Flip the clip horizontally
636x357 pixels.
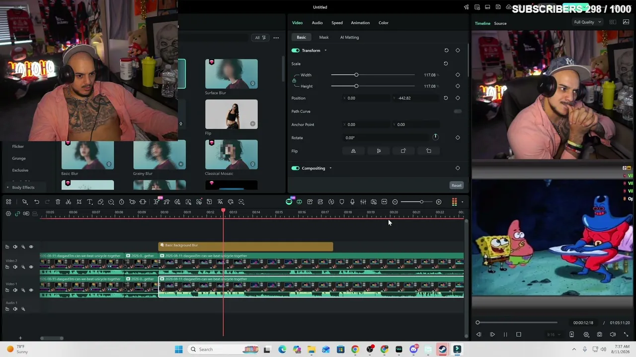[353, 151]
